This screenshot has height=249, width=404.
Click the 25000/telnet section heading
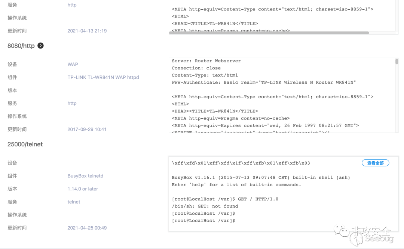(x=25, y=144)
